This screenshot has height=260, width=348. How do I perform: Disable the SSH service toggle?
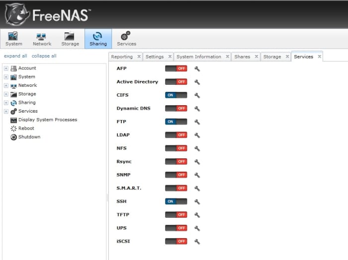tap(176, 201)
